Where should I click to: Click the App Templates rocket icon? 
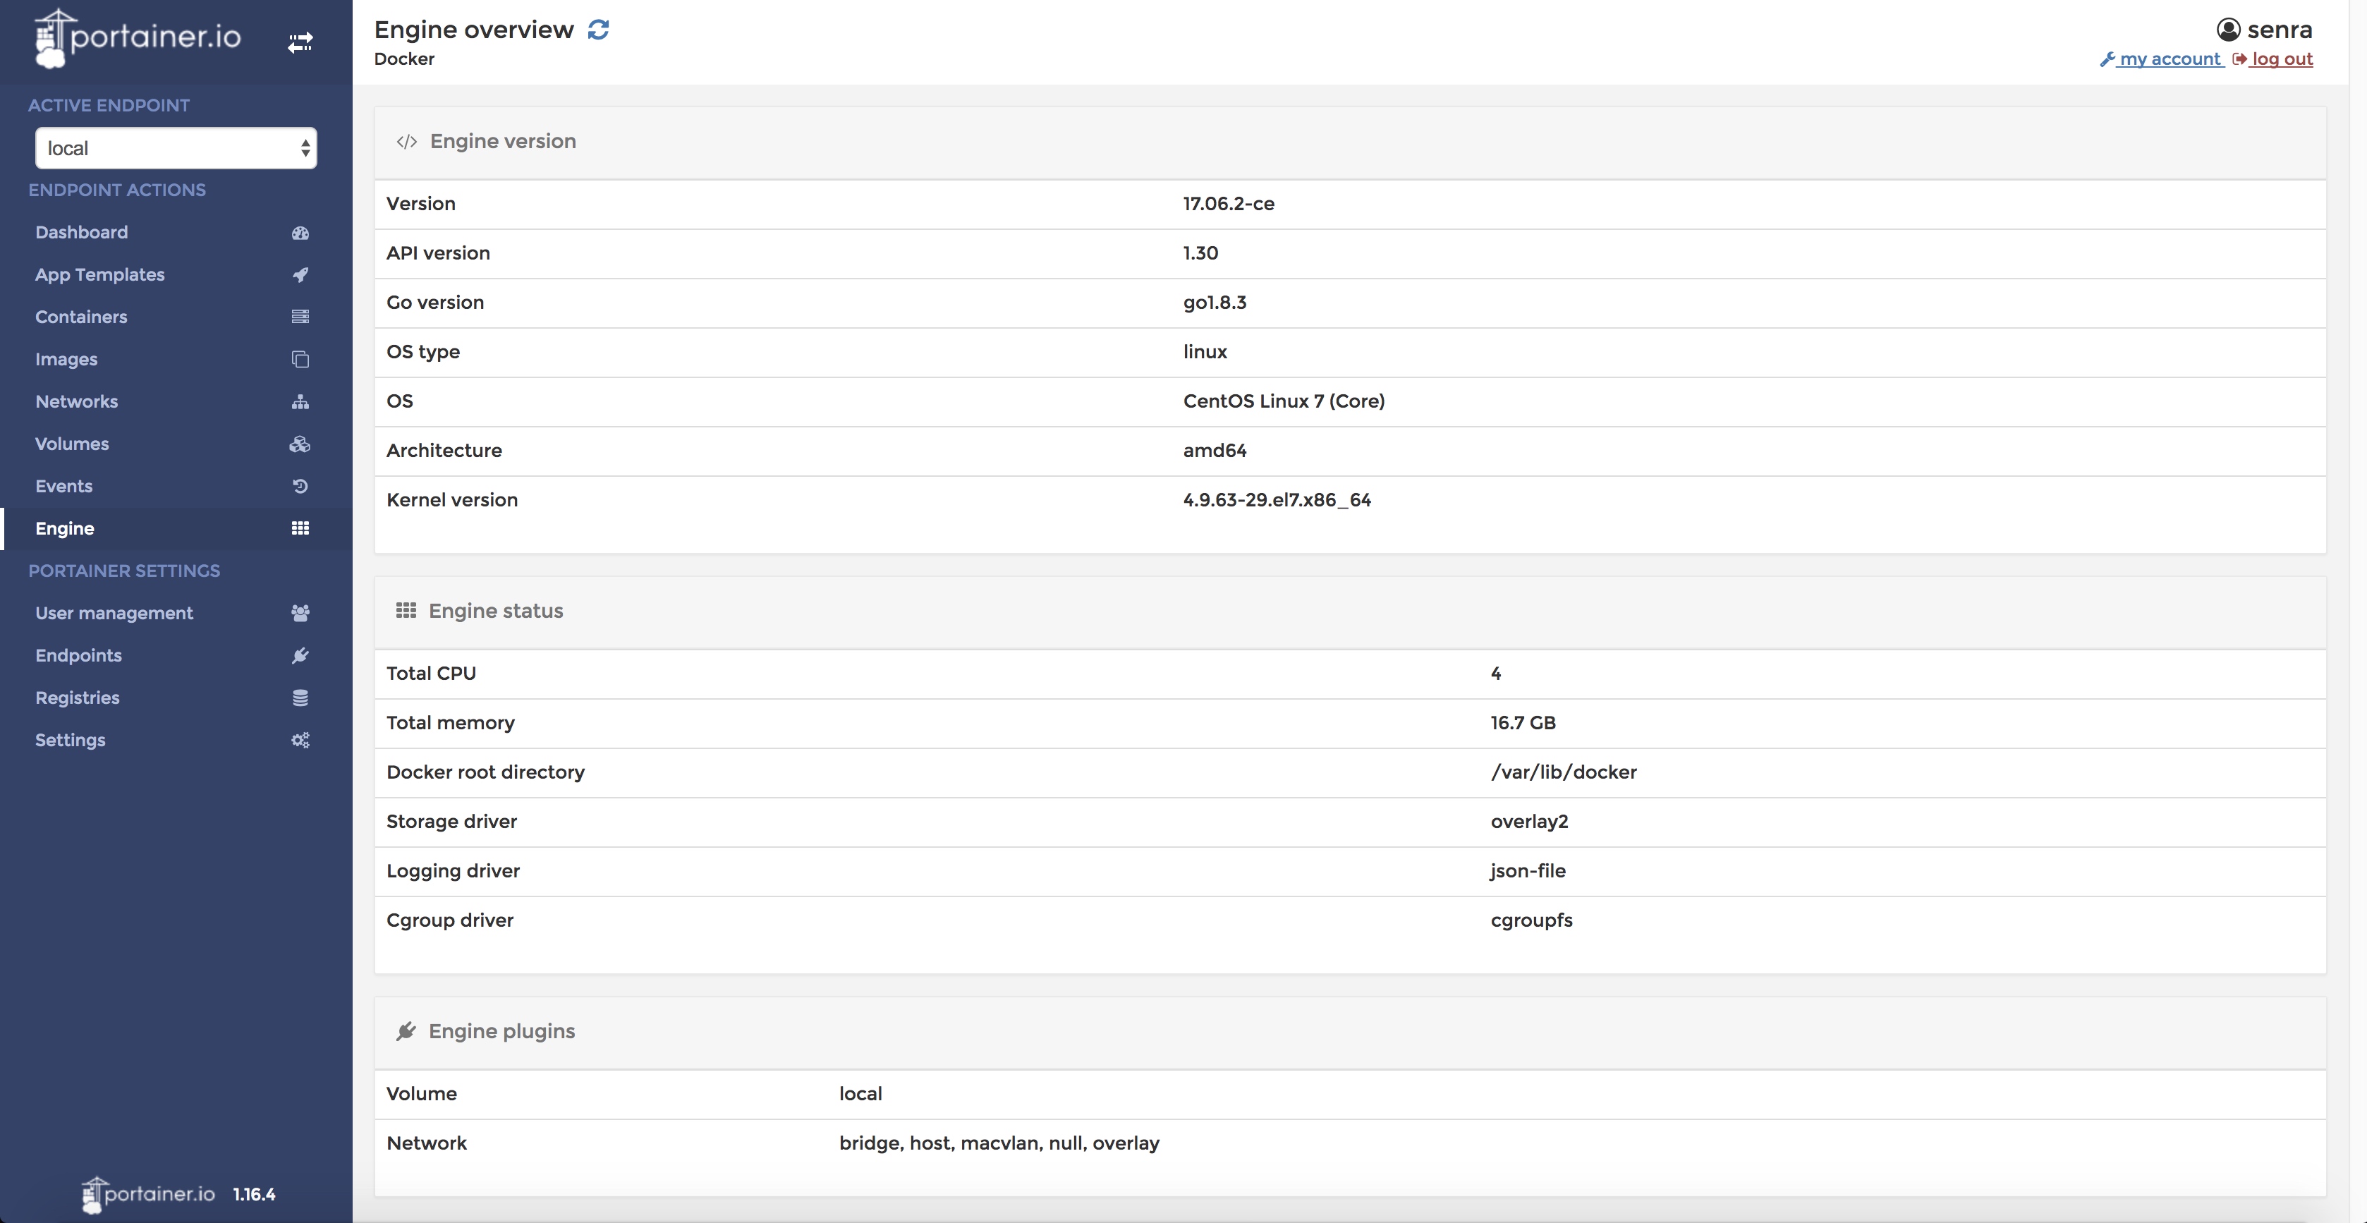tap(300, 275)
